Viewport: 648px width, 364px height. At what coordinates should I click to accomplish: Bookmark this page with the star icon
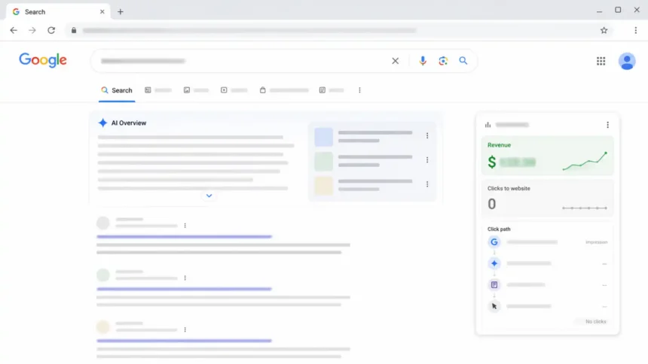pyautogui.click(x=604, y=30)
